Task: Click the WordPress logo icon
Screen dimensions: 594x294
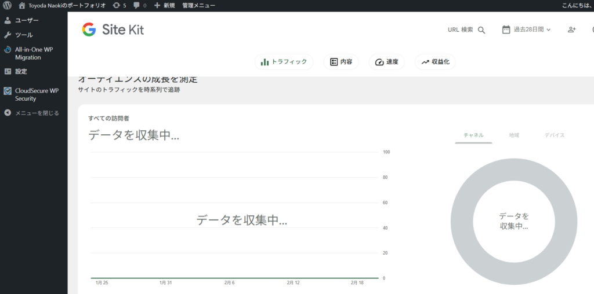Action: [8, 5]
